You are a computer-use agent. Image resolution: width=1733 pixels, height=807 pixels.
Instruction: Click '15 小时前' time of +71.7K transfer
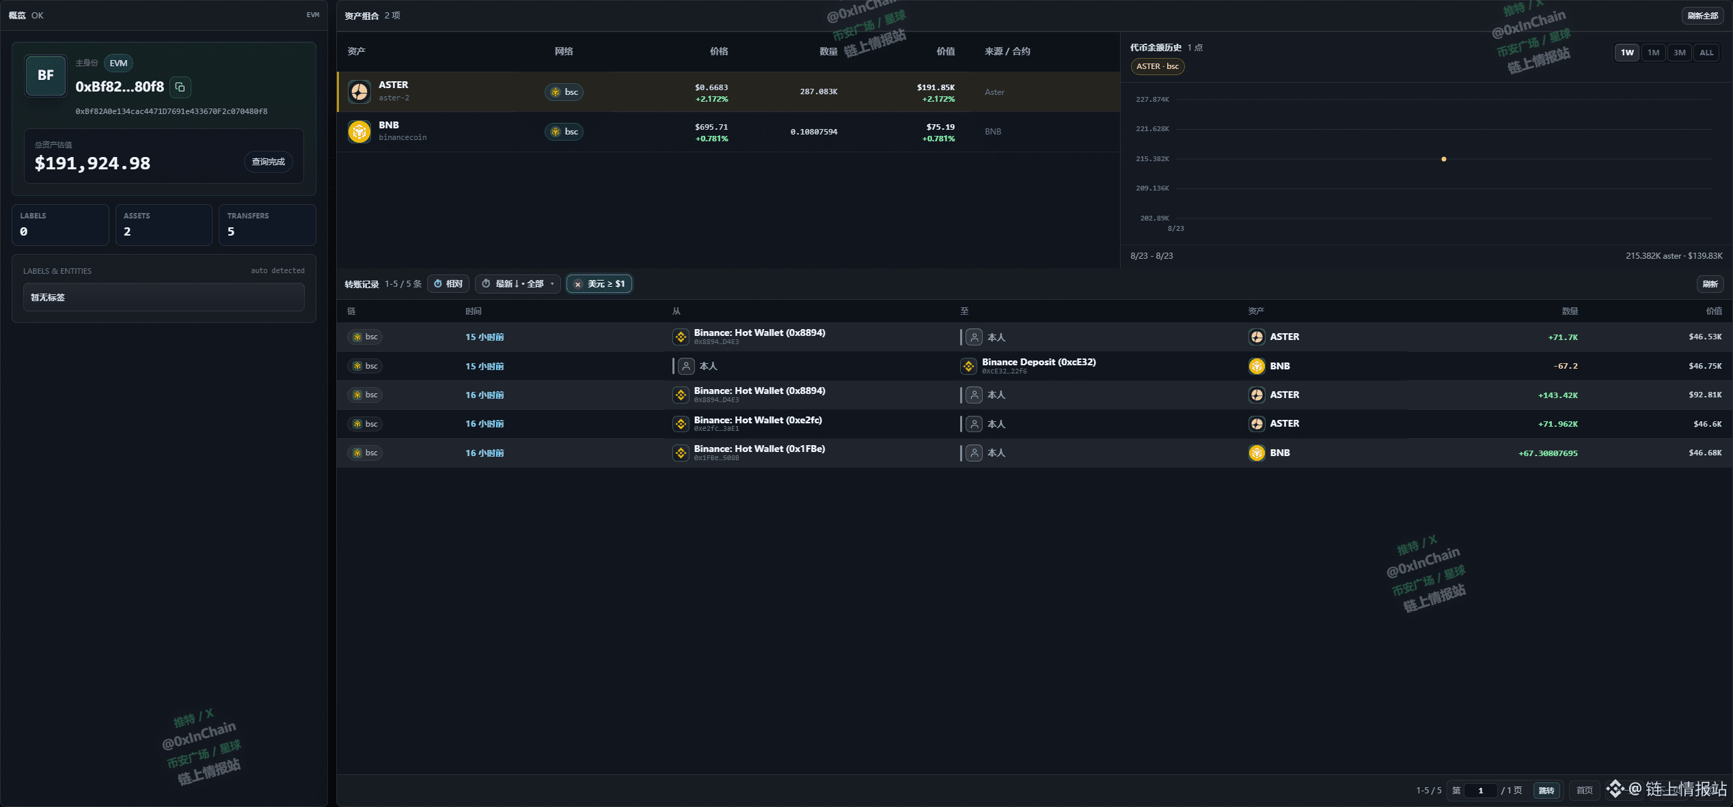485,337
